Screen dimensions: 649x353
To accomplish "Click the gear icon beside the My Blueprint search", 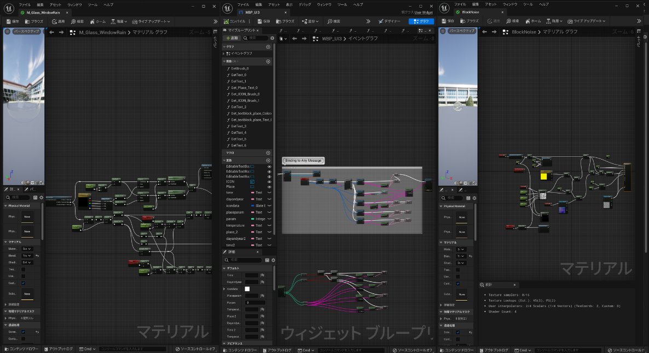I will [273, 38].
